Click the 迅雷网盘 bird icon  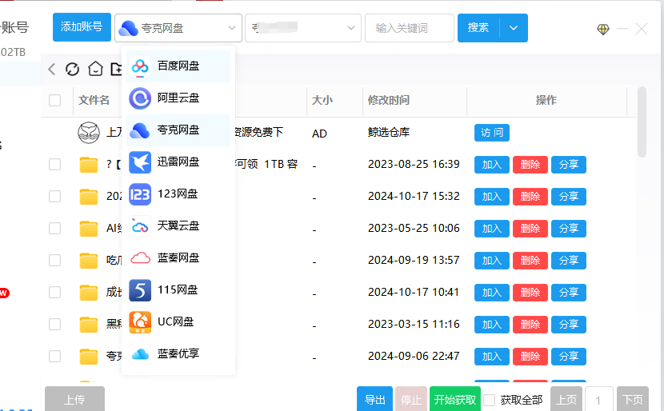tap(140, 162)
